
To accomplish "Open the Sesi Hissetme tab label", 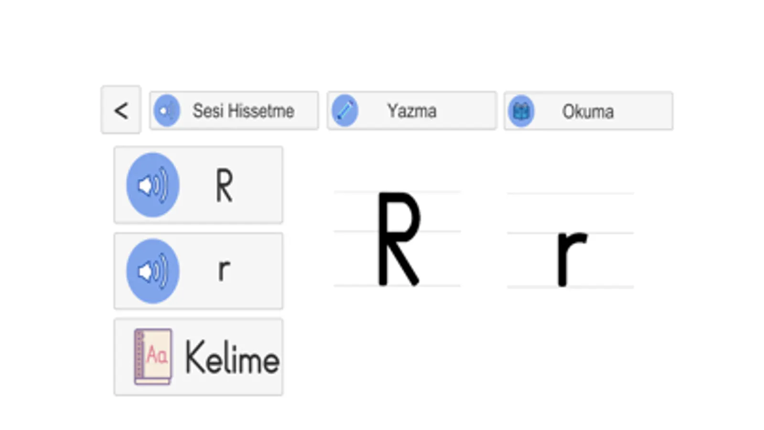I will (243, 111).
